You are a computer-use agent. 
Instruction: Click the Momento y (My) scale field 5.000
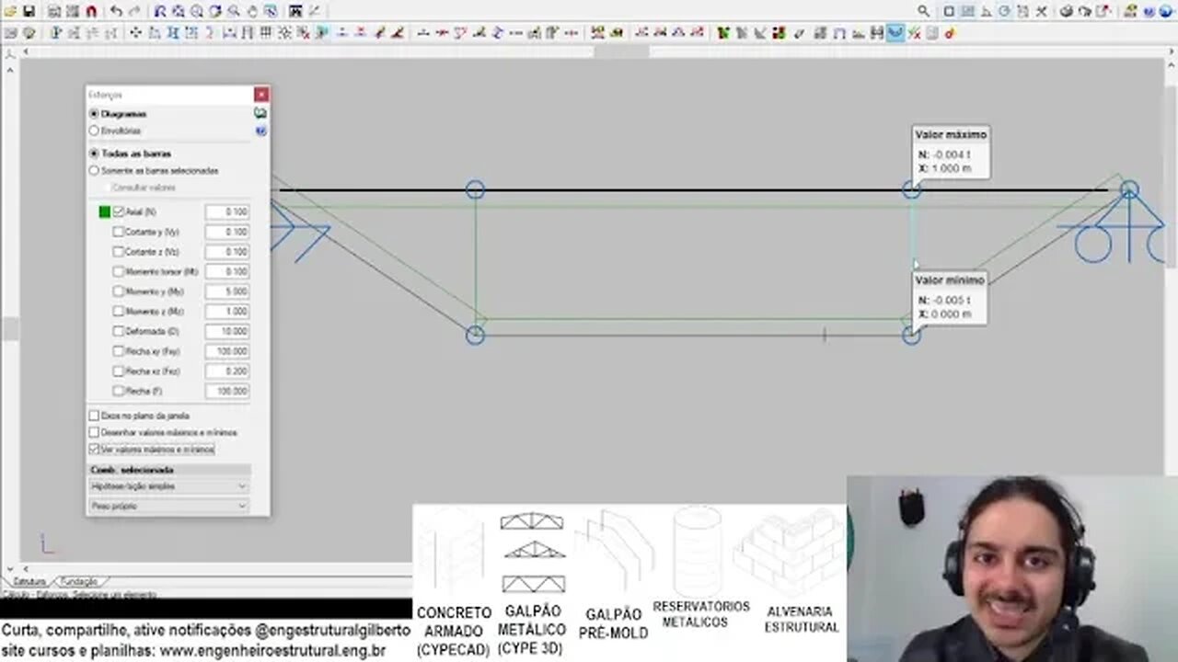(x=226, y=291)
